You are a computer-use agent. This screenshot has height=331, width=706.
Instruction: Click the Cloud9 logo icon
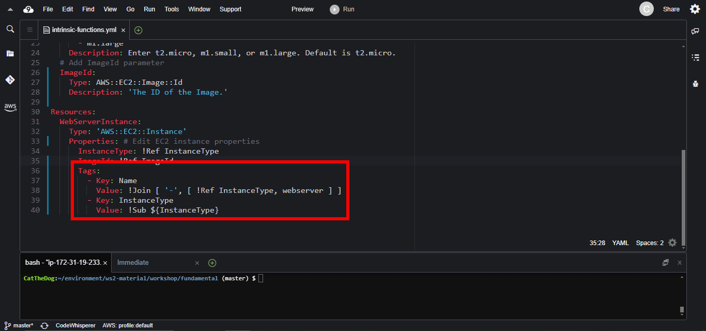pos(28,9)
